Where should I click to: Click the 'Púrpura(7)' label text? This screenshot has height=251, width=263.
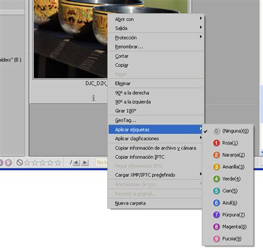234,215
